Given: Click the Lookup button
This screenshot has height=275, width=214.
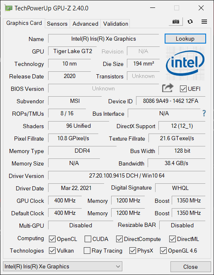Looking at the screenshot, I should [185, 39].
